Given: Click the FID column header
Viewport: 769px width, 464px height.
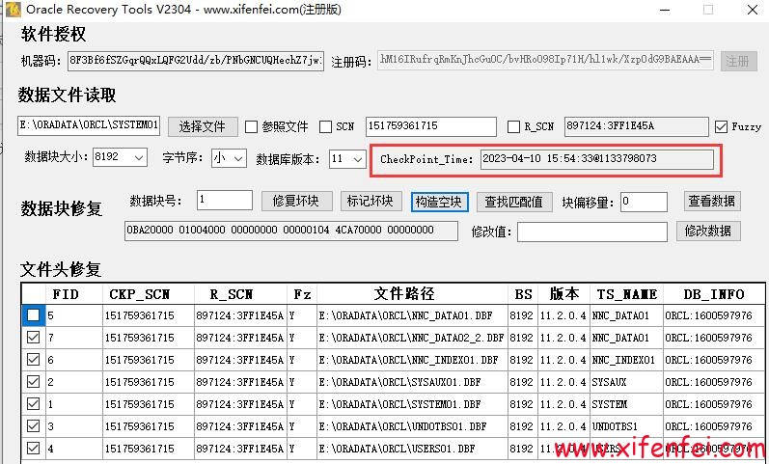Looking at the screenshot, I should click(74, 294).
